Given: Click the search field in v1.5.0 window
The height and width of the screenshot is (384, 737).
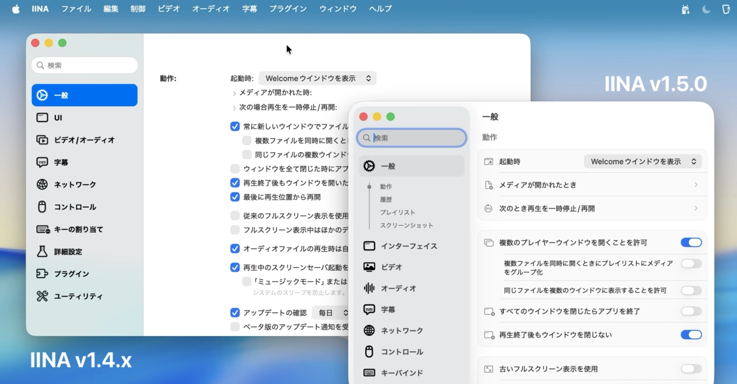Looking at the screenshot, I should (x=412, y=138).
